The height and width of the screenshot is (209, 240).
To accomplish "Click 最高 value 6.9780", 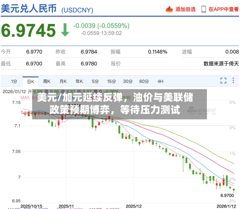I will [89, 64].
